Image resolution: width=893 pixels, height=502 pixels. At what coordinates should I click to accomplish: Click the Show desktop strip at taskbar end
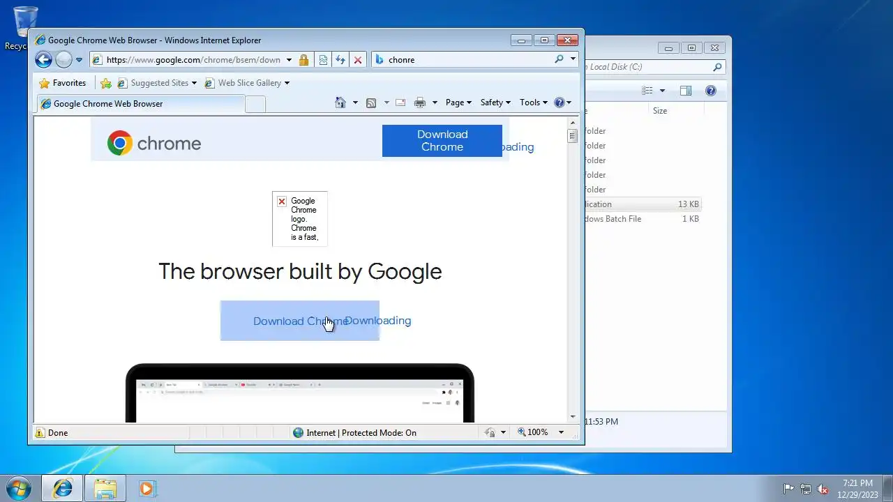pos(887,488)
